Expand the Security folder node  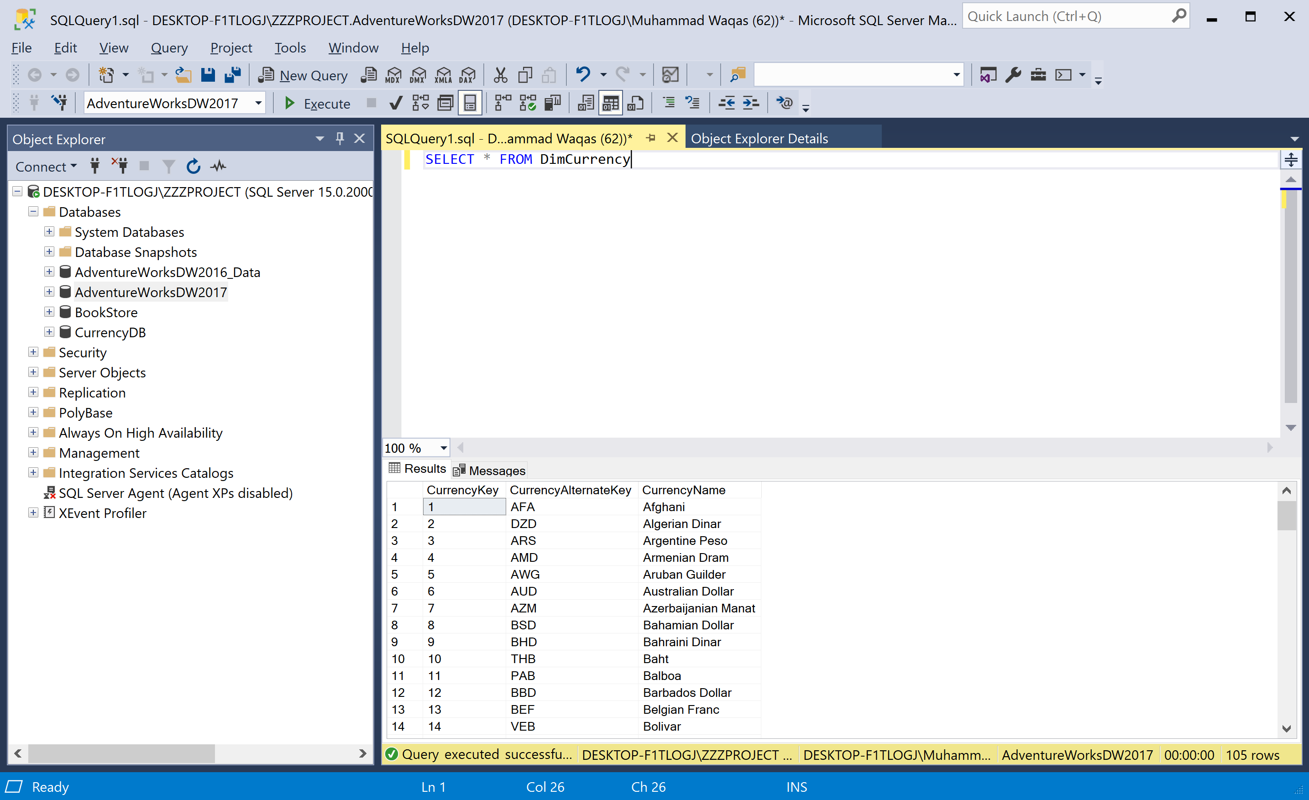coord(33,352)
